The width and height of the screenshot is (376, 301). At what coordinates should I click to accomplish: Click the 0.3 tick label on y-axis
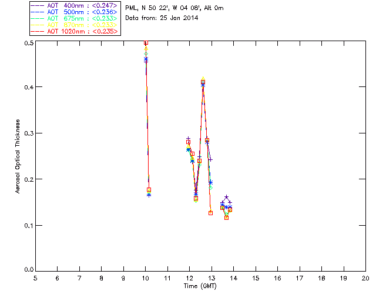[x=29, y=133]
